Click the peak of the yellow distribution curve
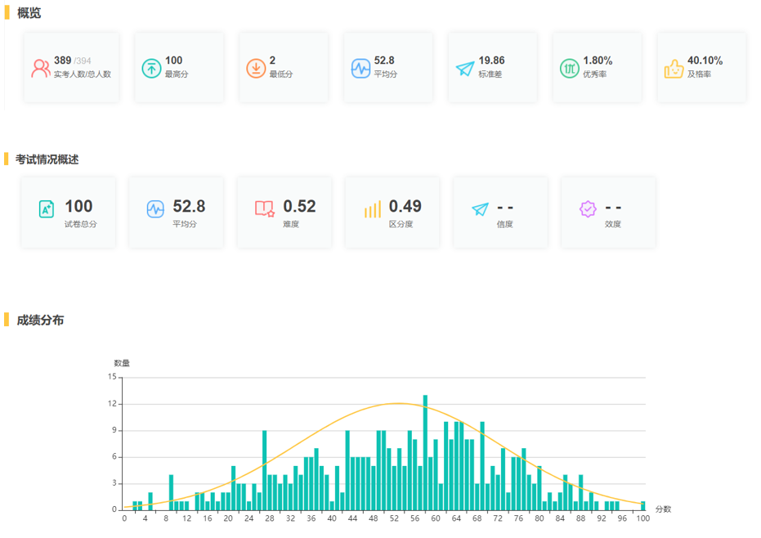 click(398, 404)
